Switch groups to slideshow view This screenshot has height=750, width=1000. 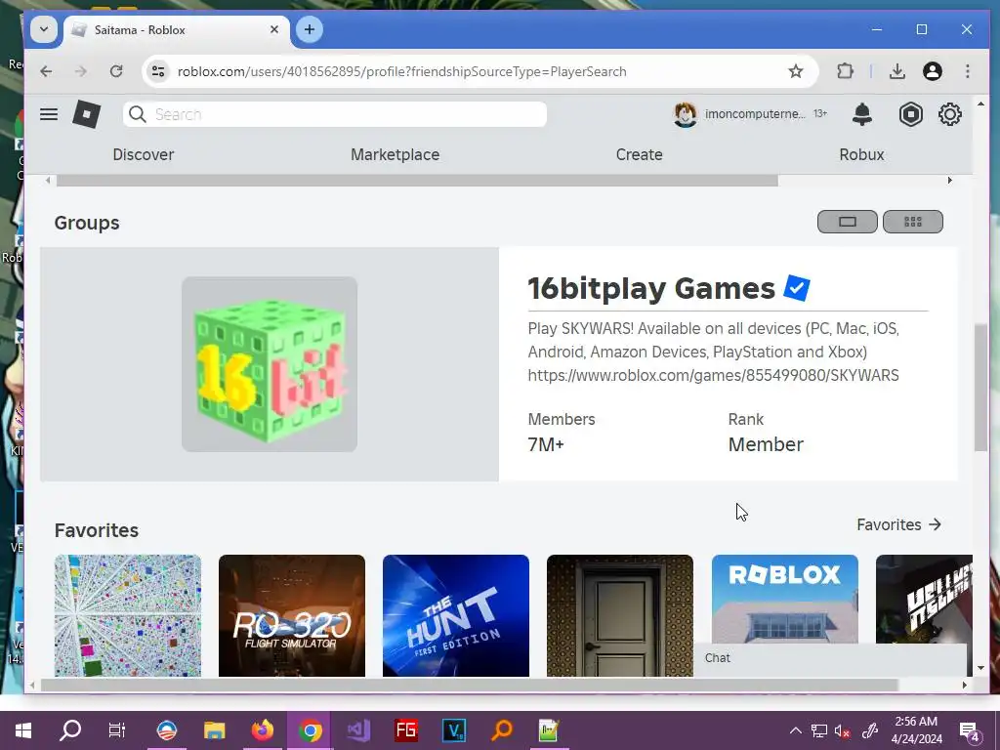tap(847, 222)
